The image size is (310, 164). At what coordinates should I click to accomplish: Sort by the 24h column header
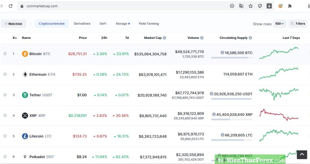pos(104,38)
